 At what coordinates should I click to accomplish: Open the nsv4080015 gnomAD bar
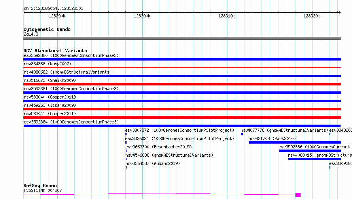tap(314, 159)
